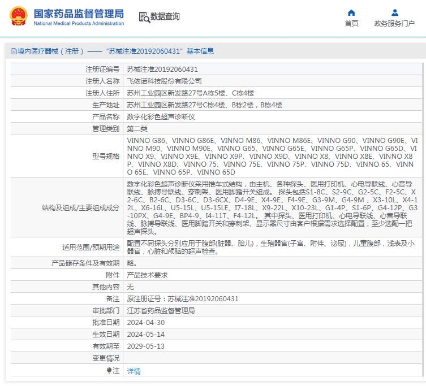Screen dimensions: 426x386
Task: Select the remark 原注册证号：苏械注准20192060431
Action: [x=183, y=299]
